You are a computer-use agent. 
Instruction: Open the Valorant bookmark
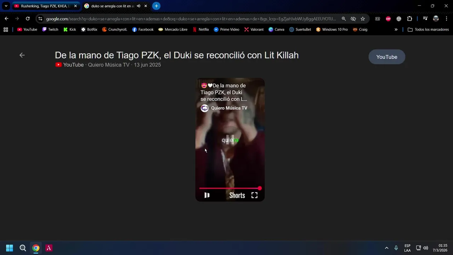[254, 29]
